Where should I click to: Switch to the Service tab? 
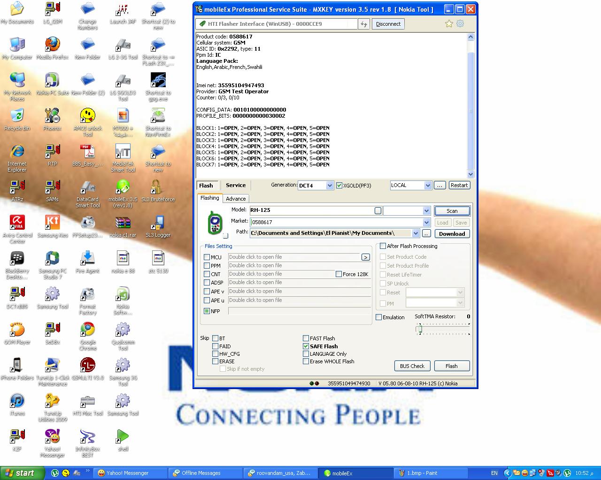[236, 185]
